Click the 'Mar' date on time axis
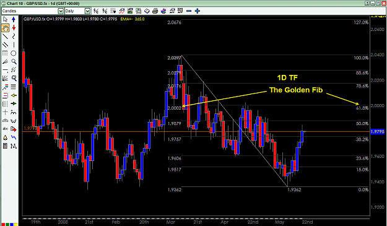The width and height of the screenshot is (387, 226). pyautogui.click(x=170, y=222)
